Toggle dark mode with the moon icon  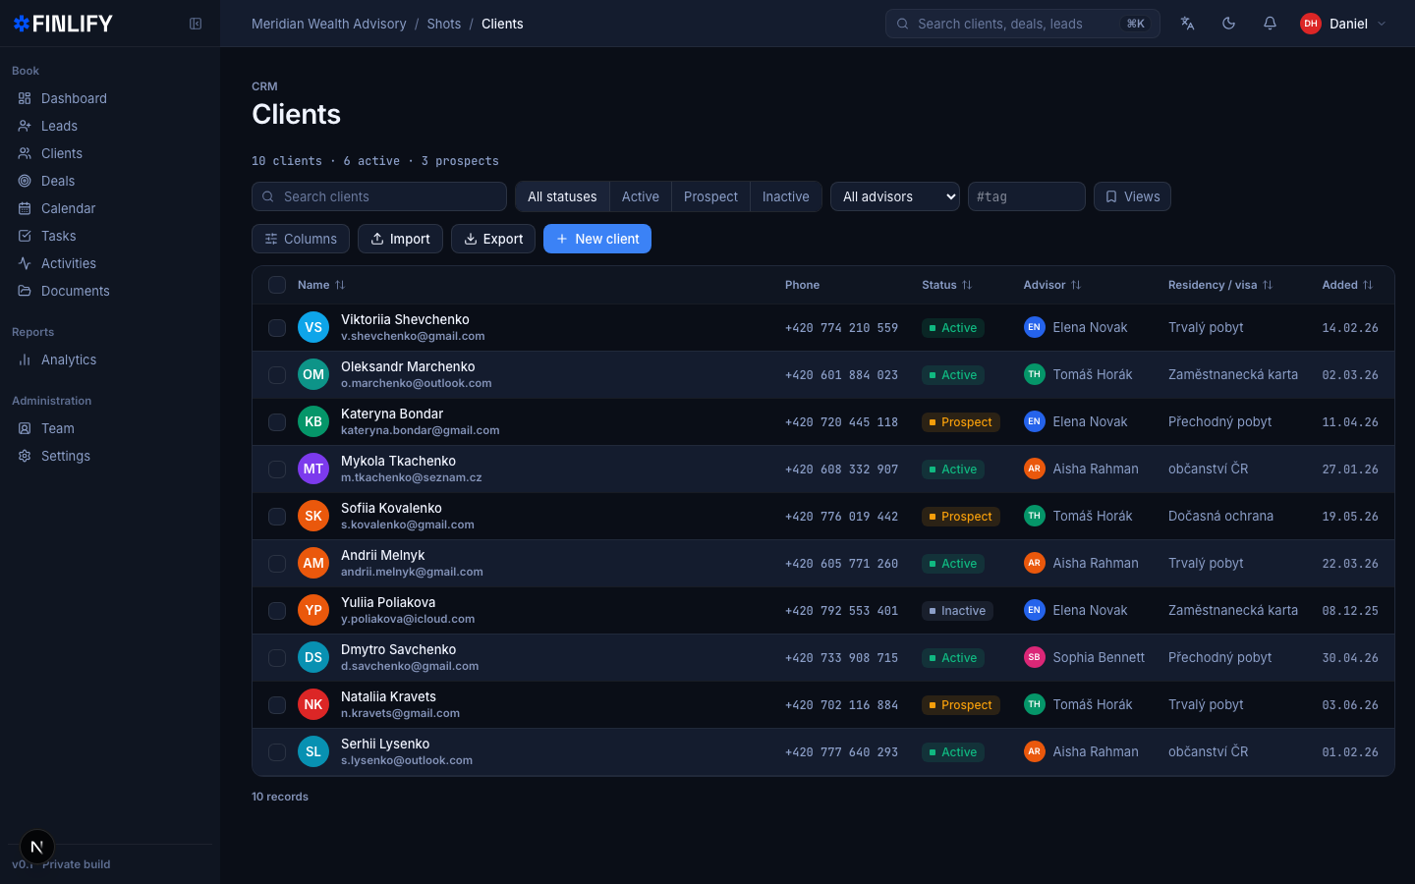tap(1228, 24)
